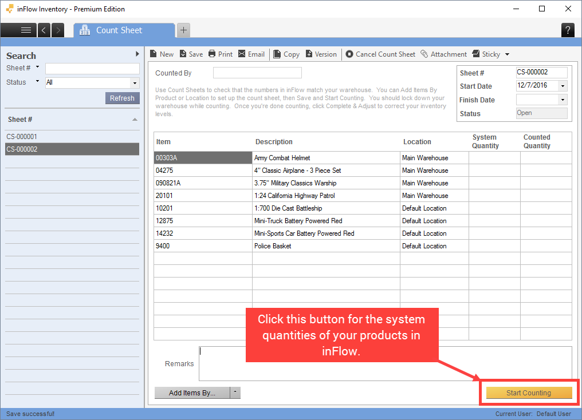Save the count sheet
Viewport: 582px width, 420px height.
191,54
